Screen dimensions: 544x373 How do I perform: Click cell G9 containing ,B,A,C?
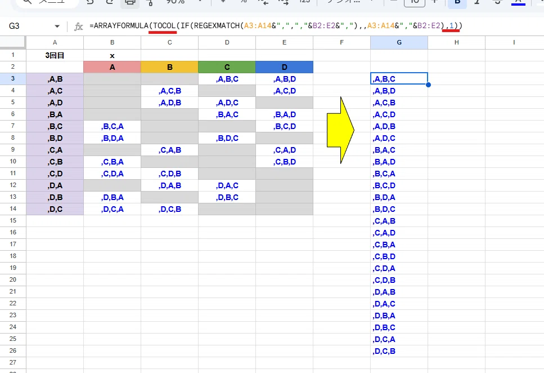pyautogui.click(x=399, y=150)
